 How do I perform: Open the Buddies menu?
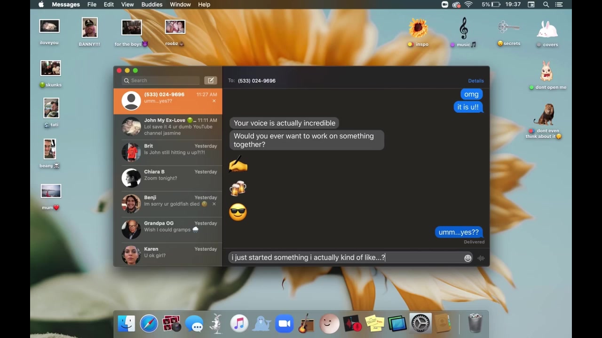tap(152, 4)
